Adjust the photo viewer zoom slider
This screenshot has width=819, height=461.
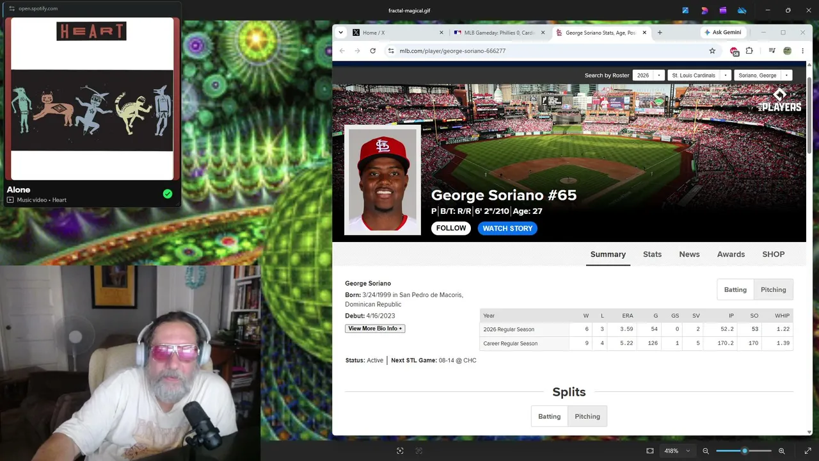[x=743, y=451]
